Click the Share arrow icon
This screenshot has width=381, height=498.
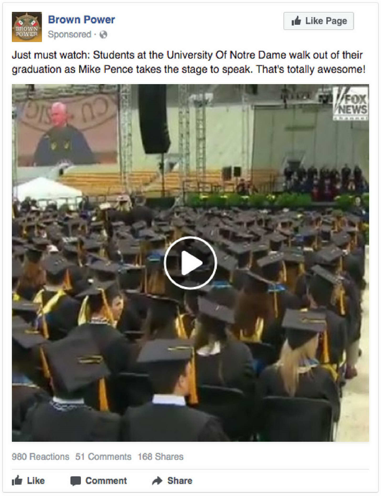point(157,481)
